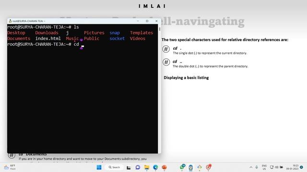Open File Explorer from the taskbar
This screenshot has width=307, height=172.
click(147, 167)
